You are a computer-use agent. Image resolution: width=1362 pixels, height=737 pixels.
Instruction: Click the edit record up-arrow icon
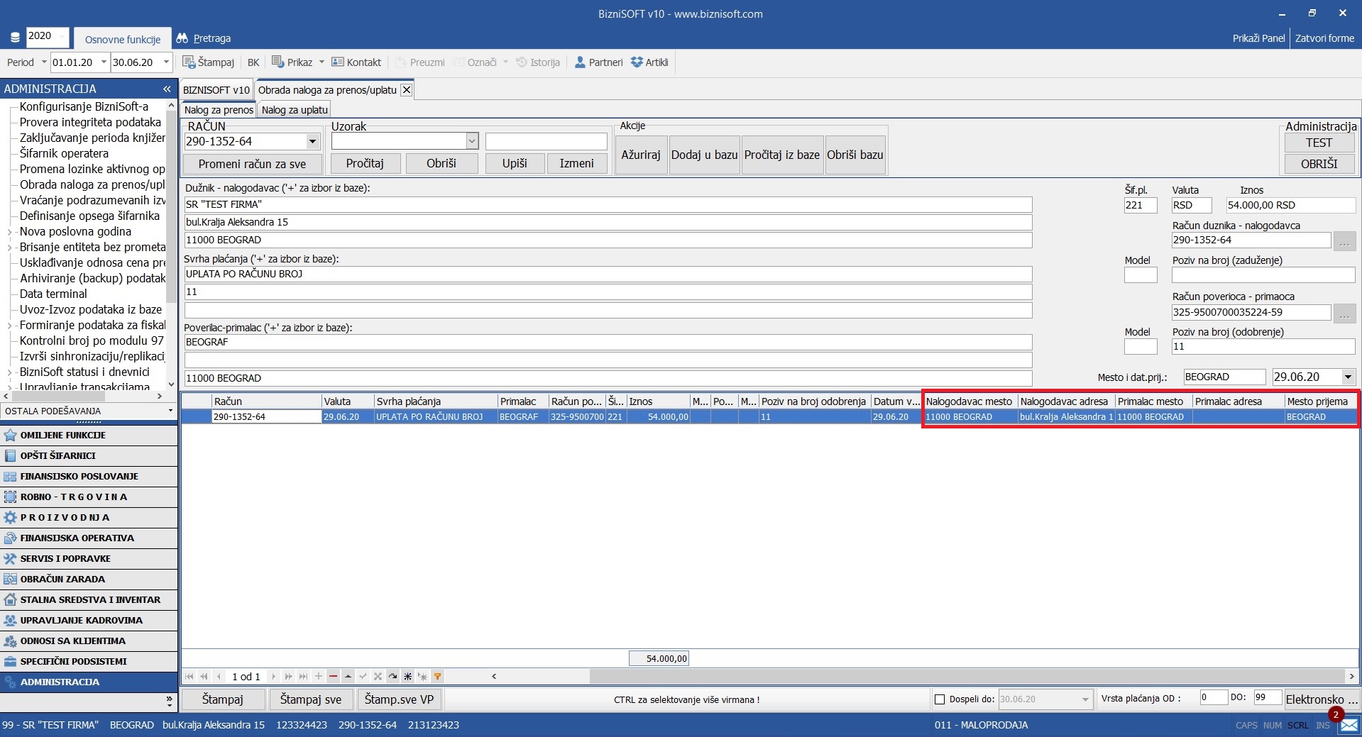(x=348, y=677)
